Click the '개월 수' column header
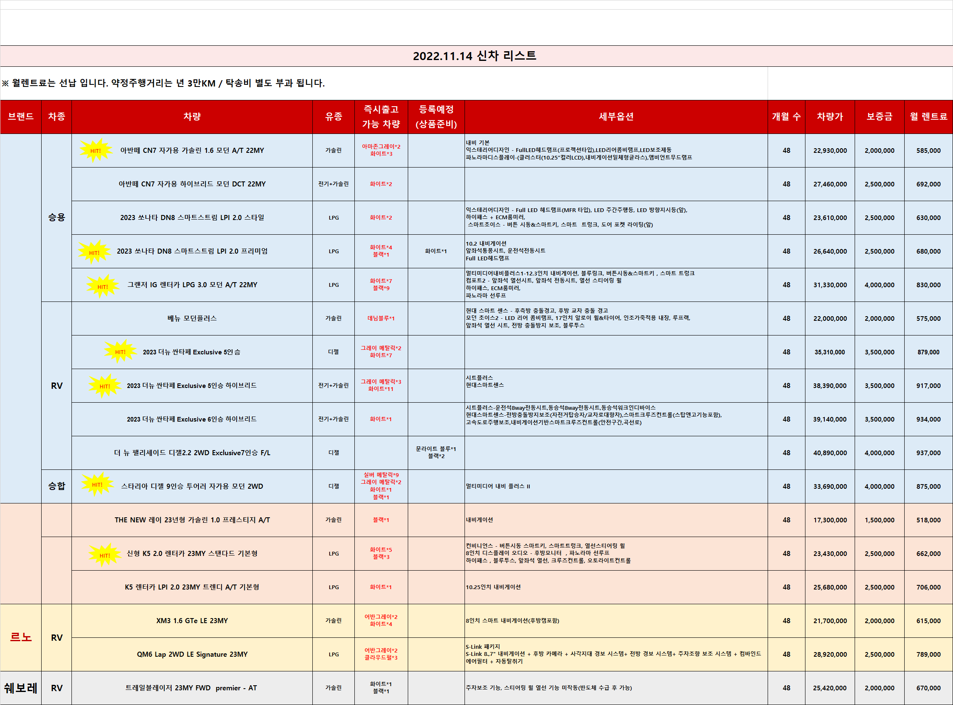953x705 pixels. pos(787,117)
